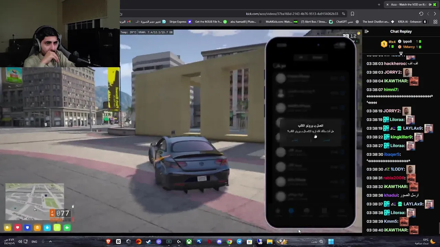
Task: Collapse the Chat Replay panel with the arrow icon
Action: tap(366, 31)
